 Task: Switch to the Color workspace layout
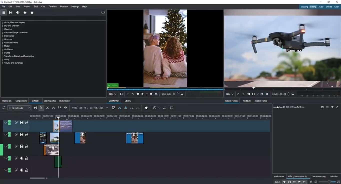[337, 7]
